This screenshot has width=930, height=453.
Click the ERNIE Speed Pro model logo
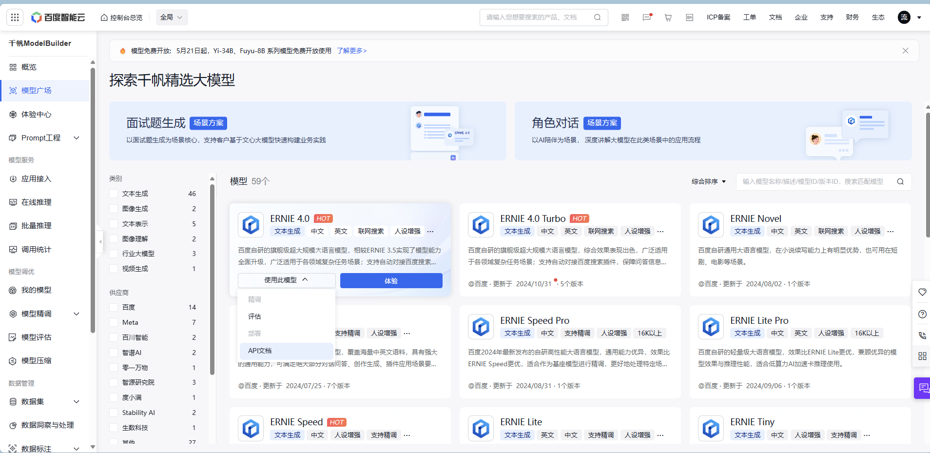click(481, 327)
